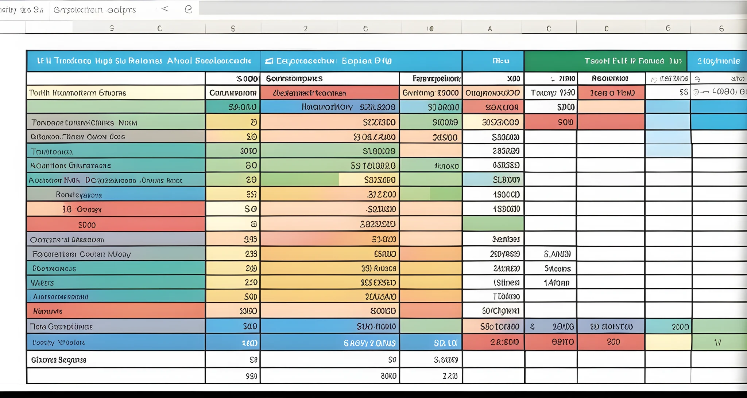Click the 'e' icon in the top bar
This screenshot has width=747, height=398.
(188, 9)
